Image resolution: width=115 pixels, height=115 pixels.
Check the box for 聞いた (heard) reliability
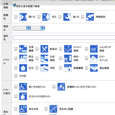tap(16, 17)
